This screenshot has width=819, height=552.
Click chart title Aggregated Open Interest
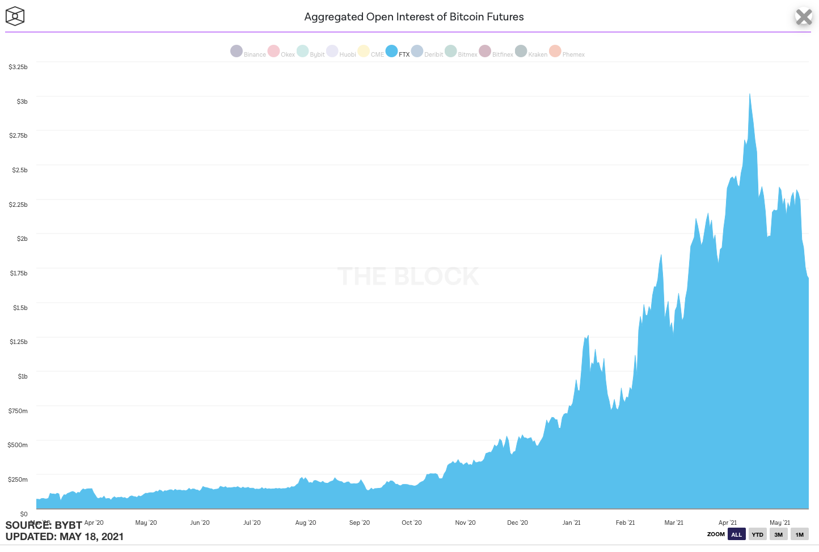414,17
